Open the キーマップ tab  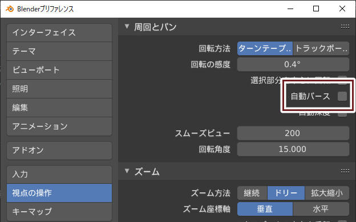59,212
